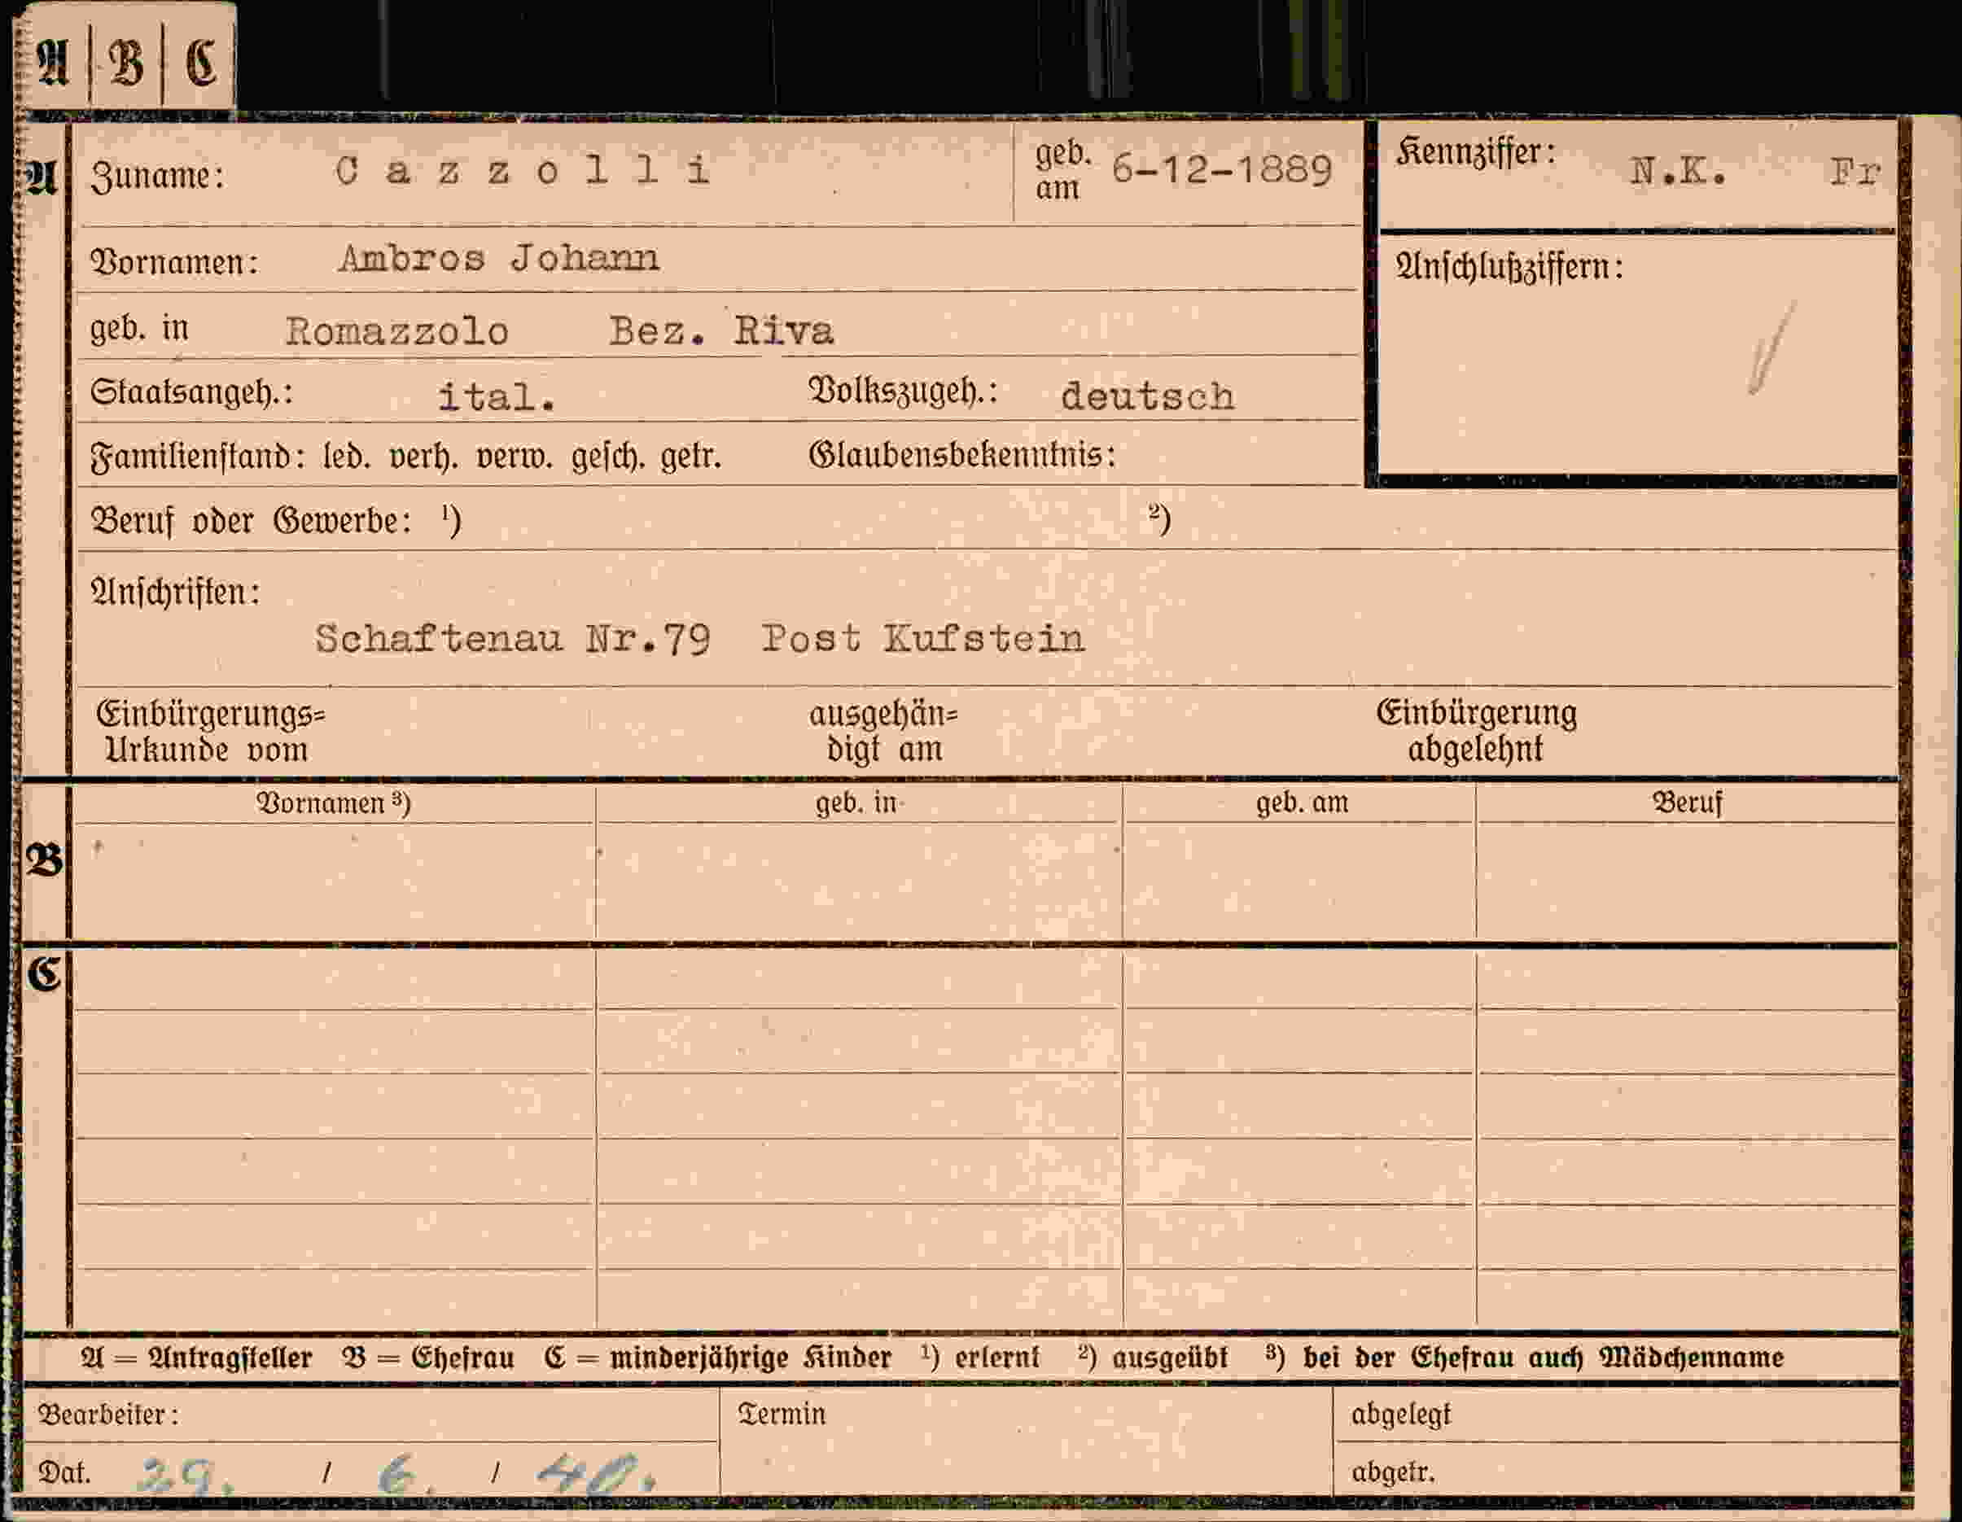Click legend 'C = minderjährige Kinder'
The width and height of the screenshot is (1962, 1522).
(x=718, y=1358)
